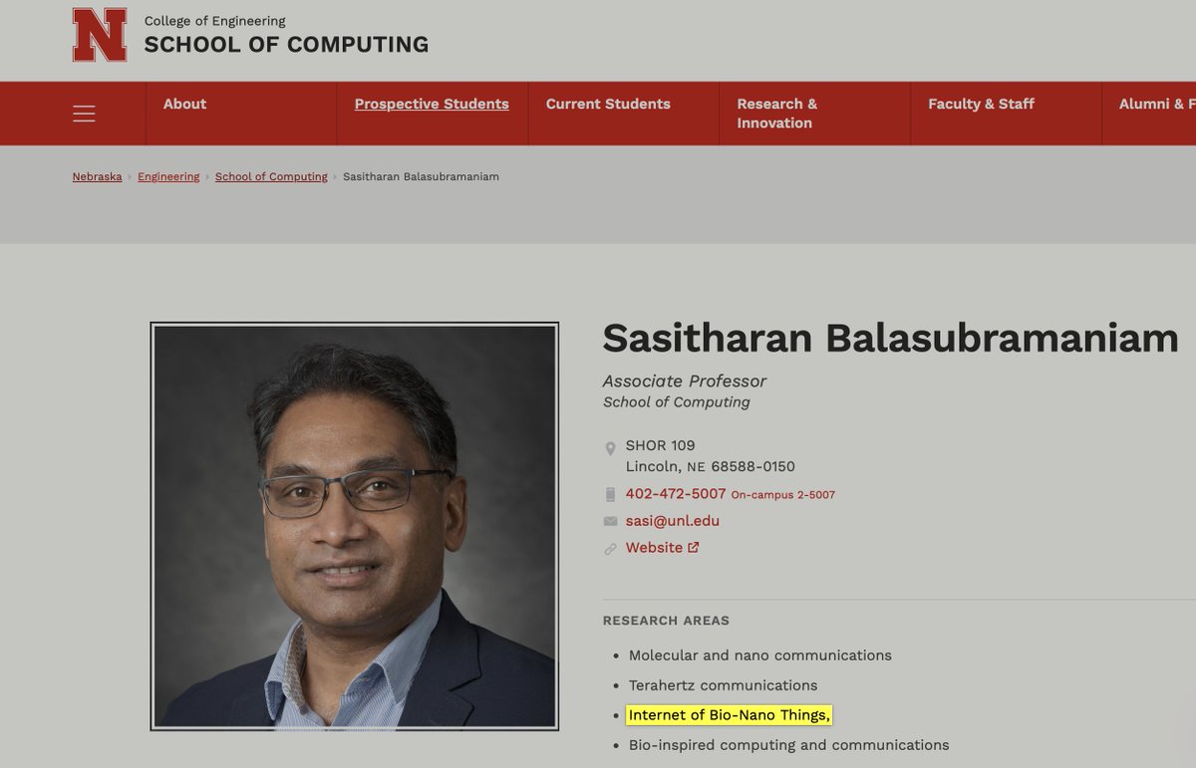1196x768 pixels.
Task: Open the About menu
Action: (x=184, y=104)
